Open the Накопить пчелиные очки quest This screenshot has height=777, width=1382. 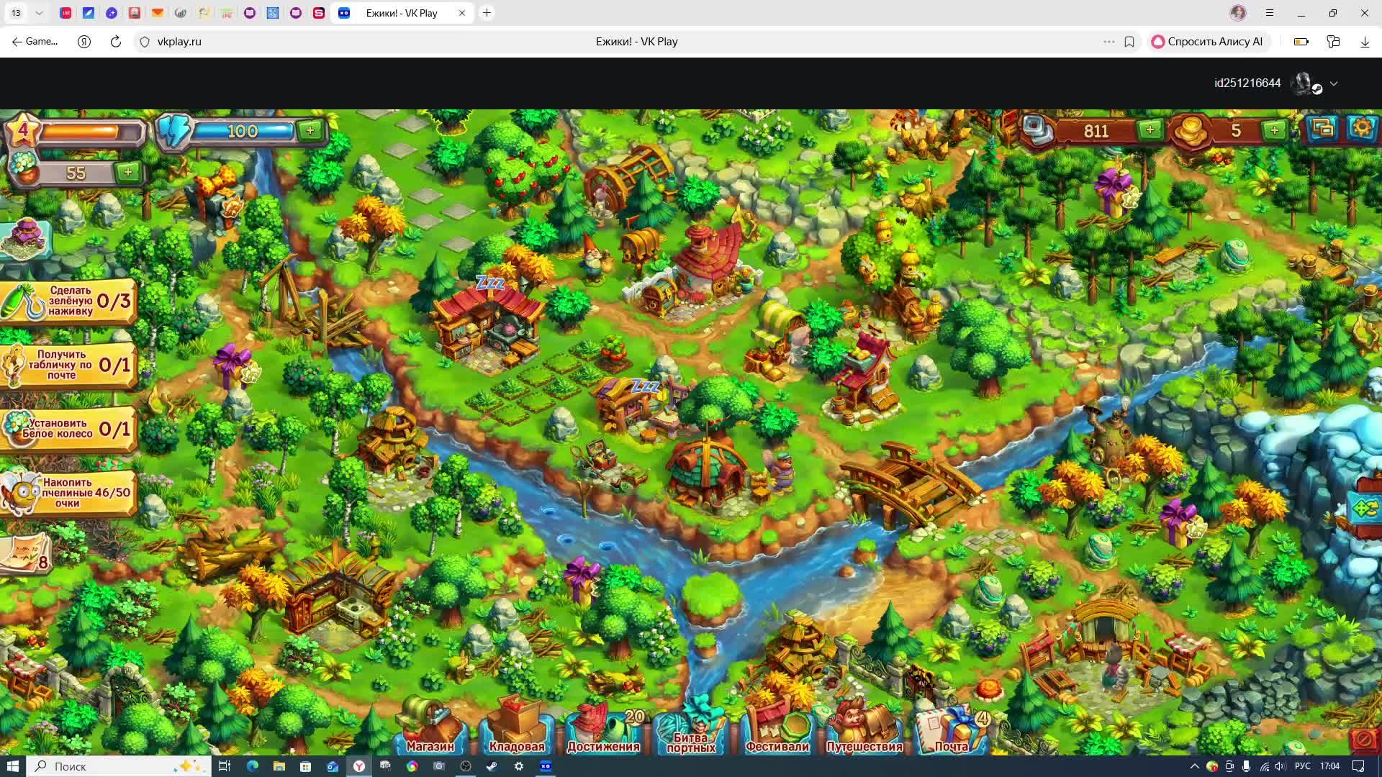pyautogui.click(x=68, y=493)
